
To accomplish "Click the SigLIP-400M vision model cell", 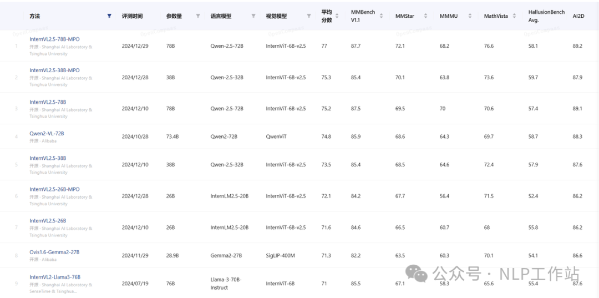I will tap(281, 256).
